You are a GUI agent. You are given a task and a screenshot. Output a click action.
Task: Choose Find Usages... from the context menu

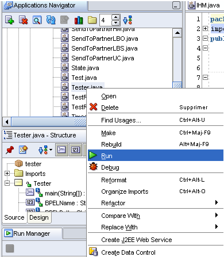pos(156,120)
